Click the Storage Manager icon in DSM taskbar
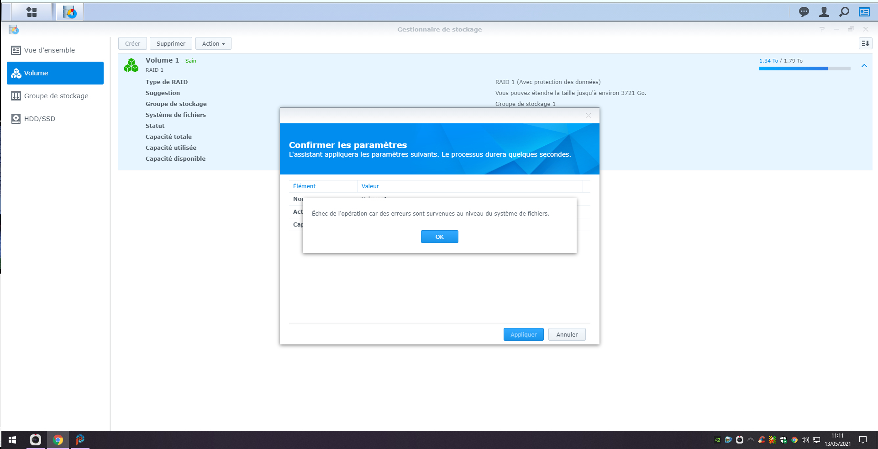This screenshot has width=878, height=449. click(70, 12)
